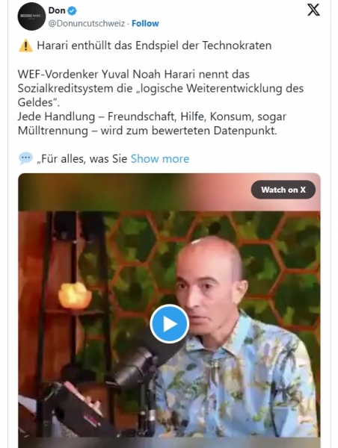This screenshot has width=338, height=448.
Task: Click the video thumbnail image
Action: [x=169, y=311]
